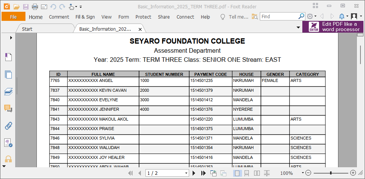Open the Protect tab
Viewport: 365px width, 179px height.
(x=144, y=17)
